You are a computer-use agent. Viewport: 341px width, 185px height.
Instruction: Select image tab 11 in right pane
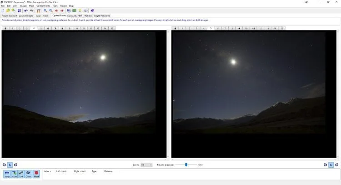(x=253, y=28)
